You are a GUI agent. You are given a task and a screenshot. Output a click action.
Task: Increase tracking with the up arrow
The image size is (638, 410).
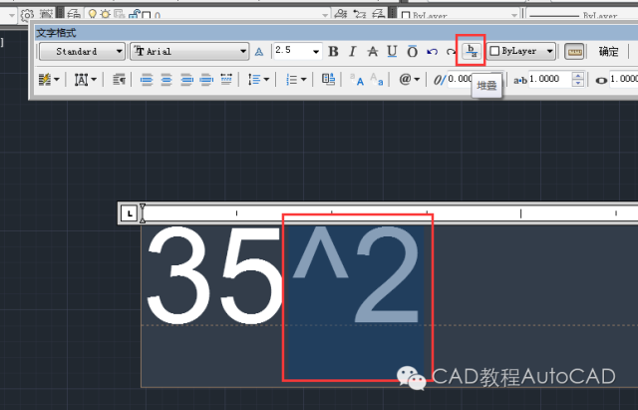coord(578,76)
